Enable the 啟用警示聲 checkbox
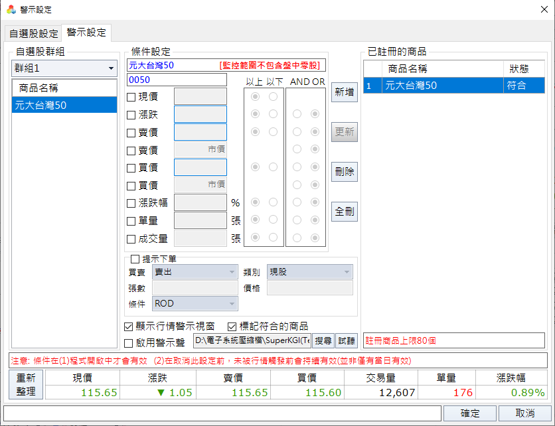The width and height of the screenshot is (555, 426). [x=129, y=342]
